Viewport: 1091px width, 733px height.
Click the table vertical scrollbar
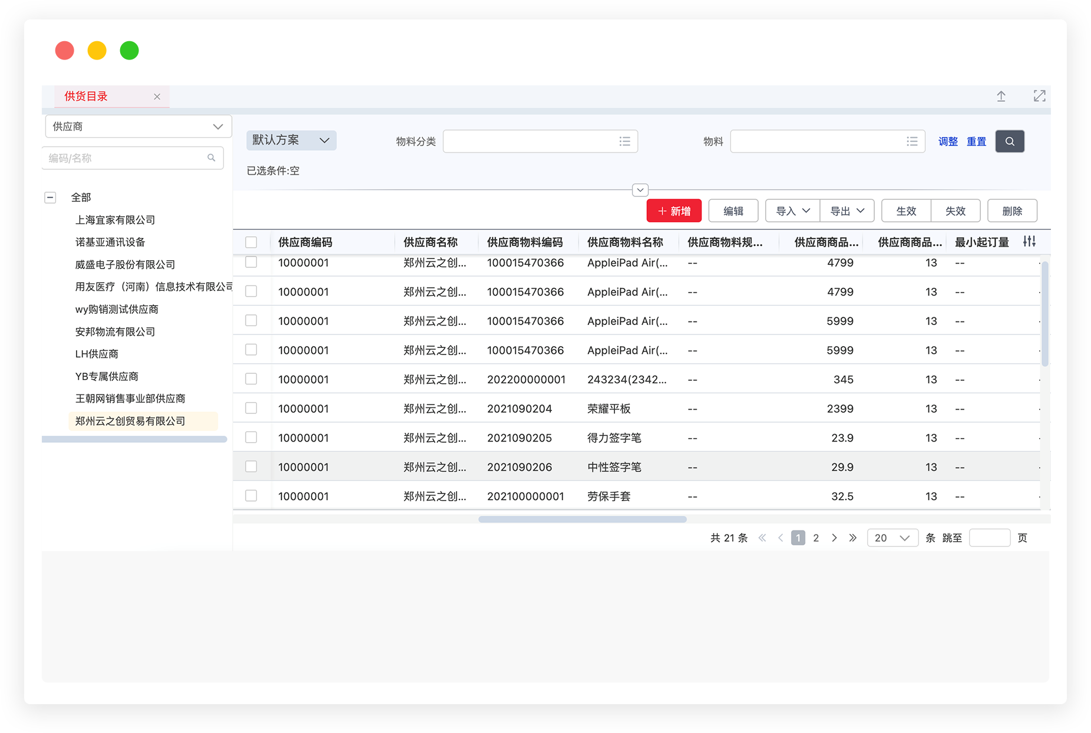point(1045,314)
